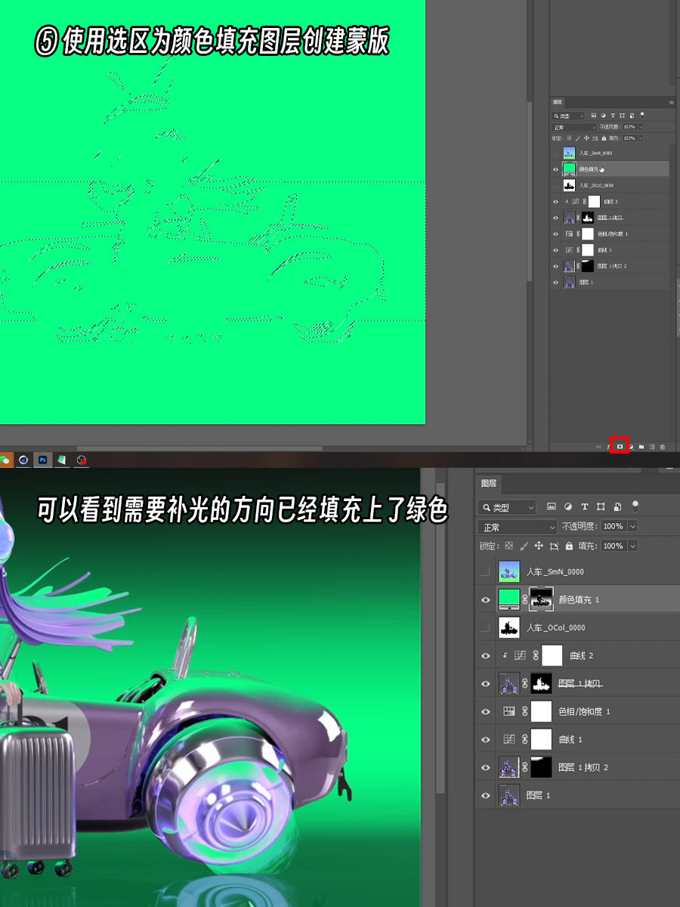Click smart object filter icon in lower Layers panel
The height and width of the screenshot is (907, 680).
(618, 506)
